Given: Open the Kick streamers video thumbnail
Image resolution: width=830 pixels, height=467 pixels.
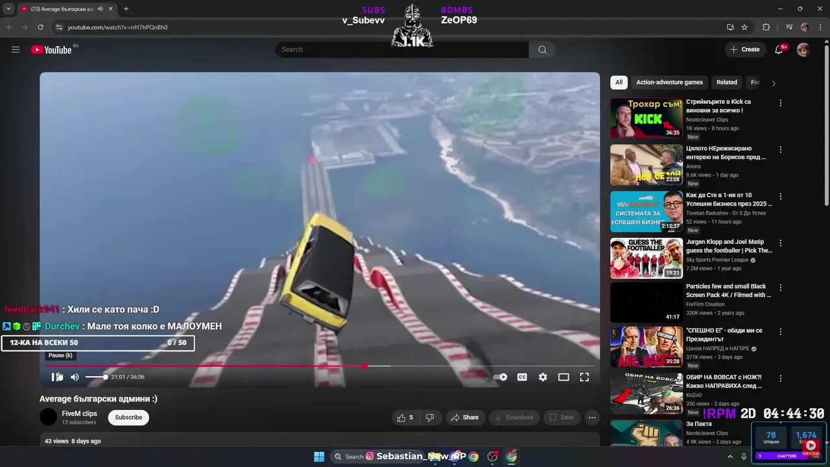Looking at the screenshot, I should pos(646,118).
